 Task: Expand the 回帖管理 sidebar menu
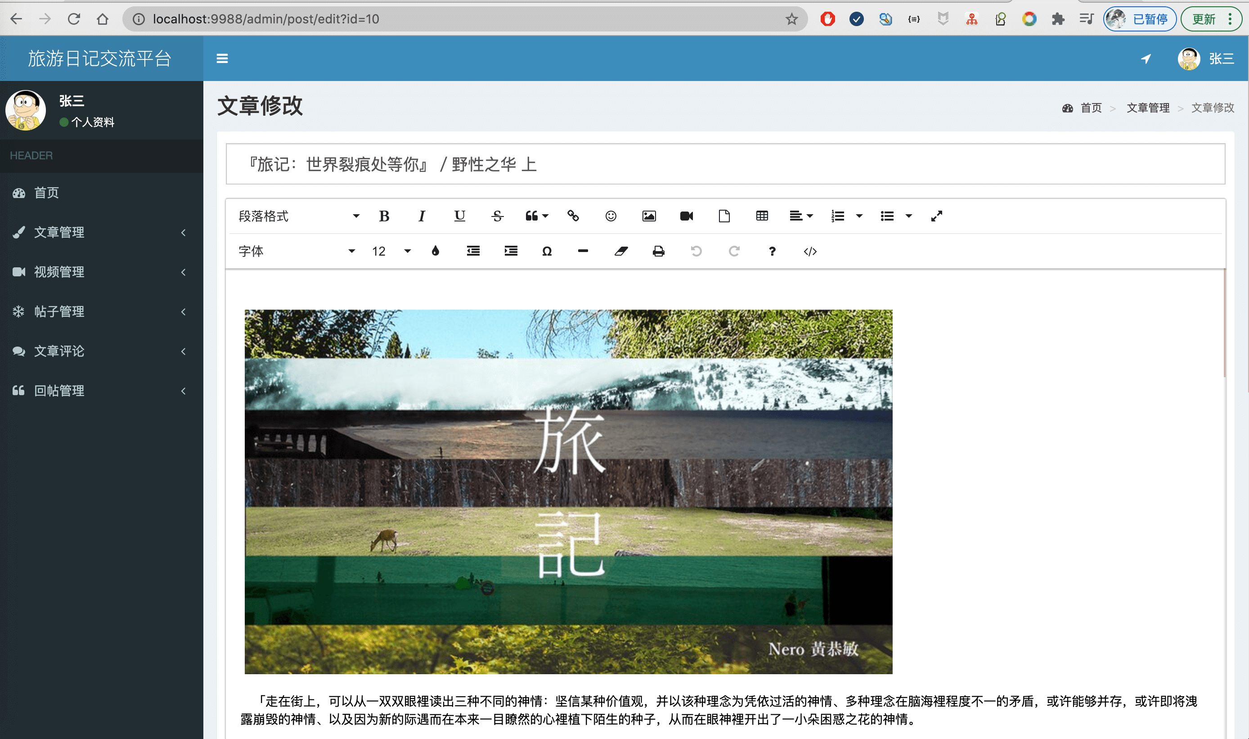[x=102, y=390]
